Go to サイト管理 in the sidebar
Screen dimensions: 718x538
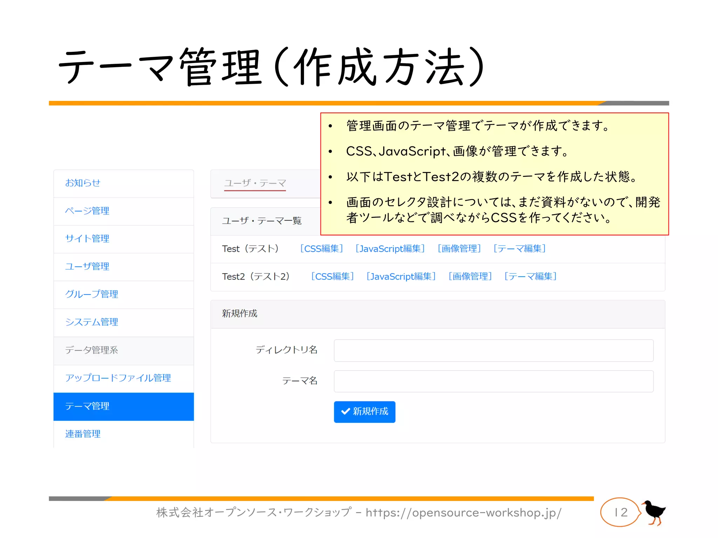pos(123,239)
